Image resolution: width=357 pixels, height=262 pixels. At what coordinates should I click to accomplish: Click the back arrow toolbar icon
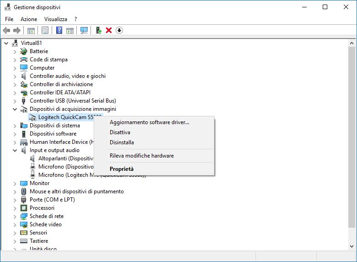(6, 30)
